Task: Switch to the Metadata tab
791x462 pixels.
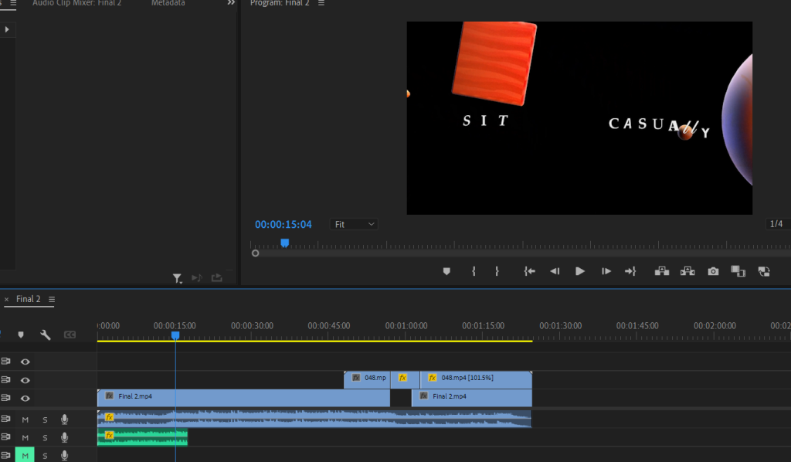Action: click(x=168, y=3)
